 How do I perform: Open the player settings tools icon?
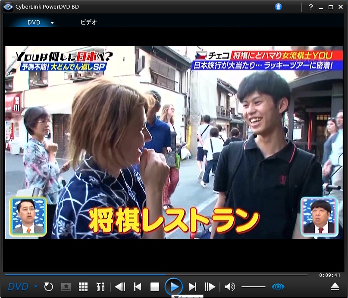click(x=100, y=287)
